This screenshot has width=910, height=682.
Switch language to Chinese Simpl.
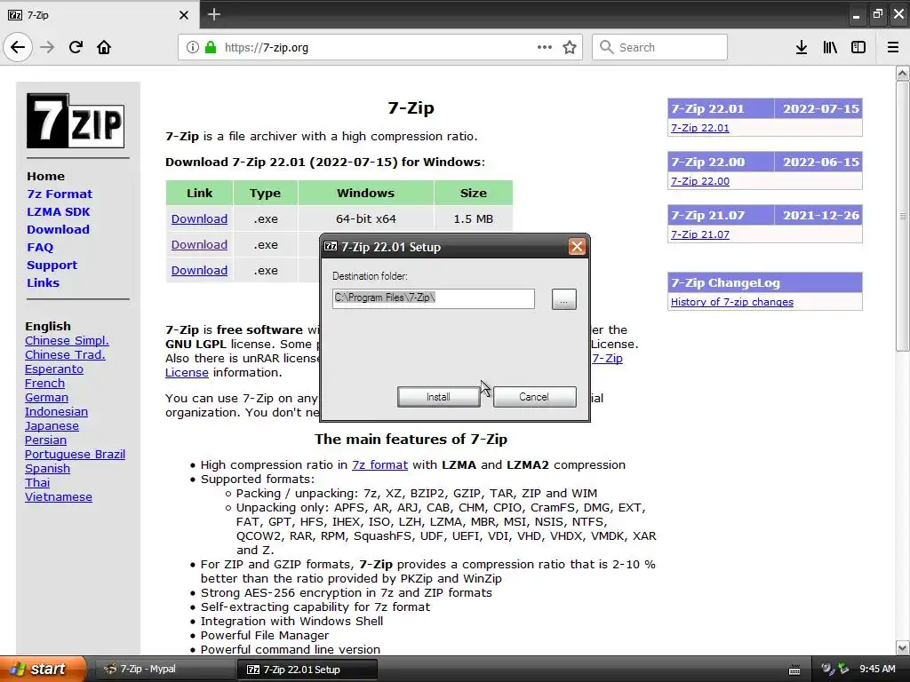(67, 340)
